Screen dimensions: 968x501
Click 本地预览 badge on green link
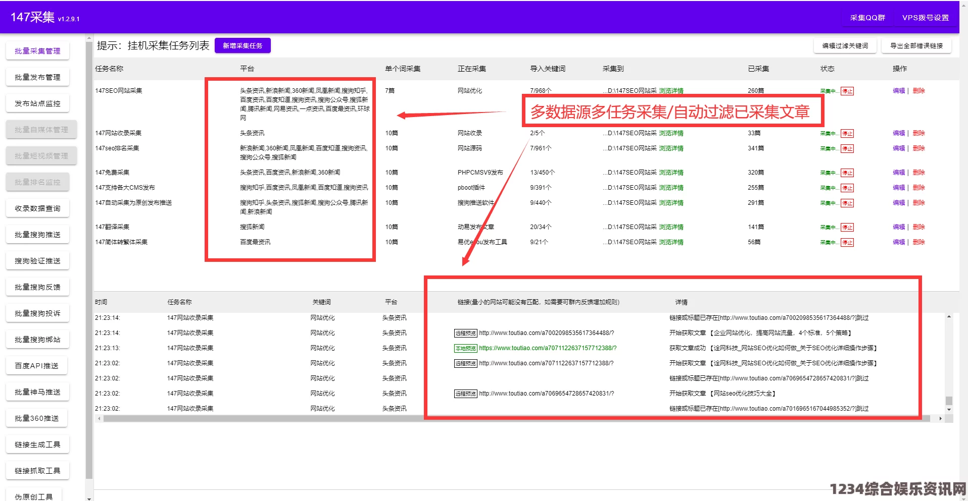pyautogui.click(x=465, y=349)
